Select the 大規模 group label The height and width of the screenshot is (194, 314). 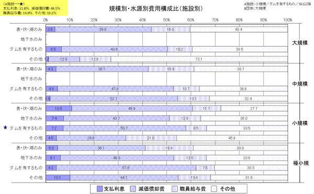pos(300,43)
